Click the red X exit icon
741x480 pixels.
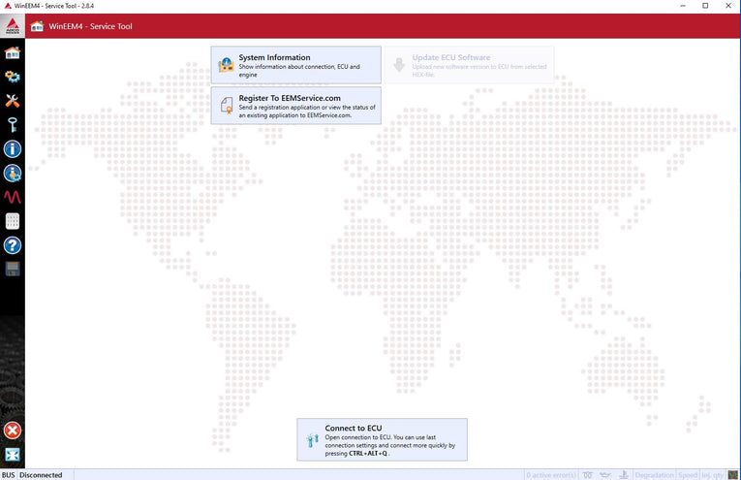[x=13, y=430]
